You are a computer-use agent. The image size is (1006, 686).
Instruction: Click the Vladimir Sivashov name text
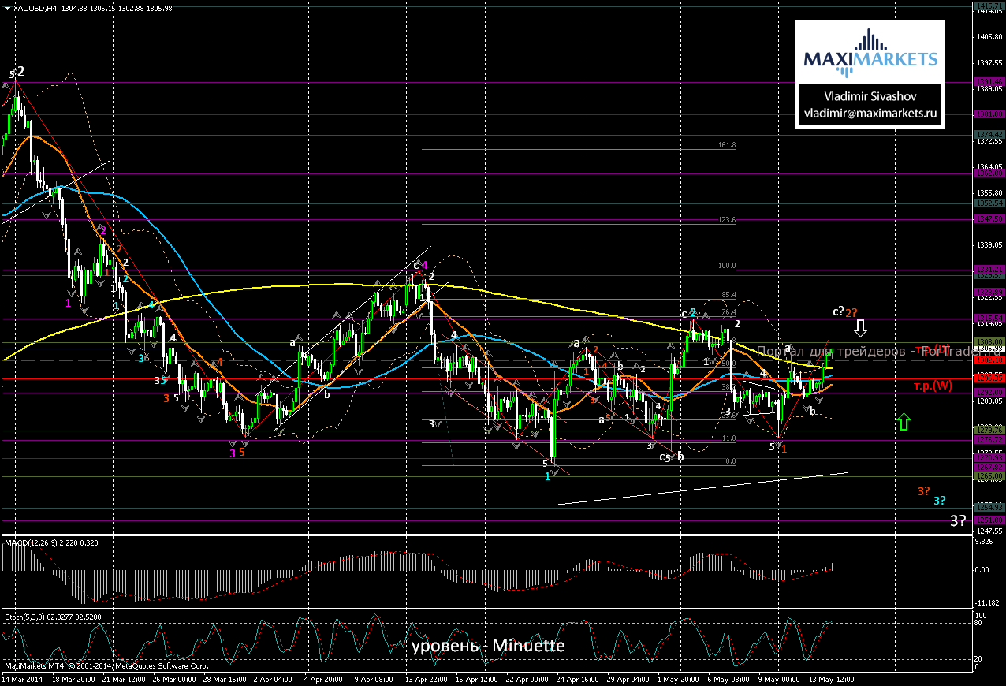click(x=870, y=95)
